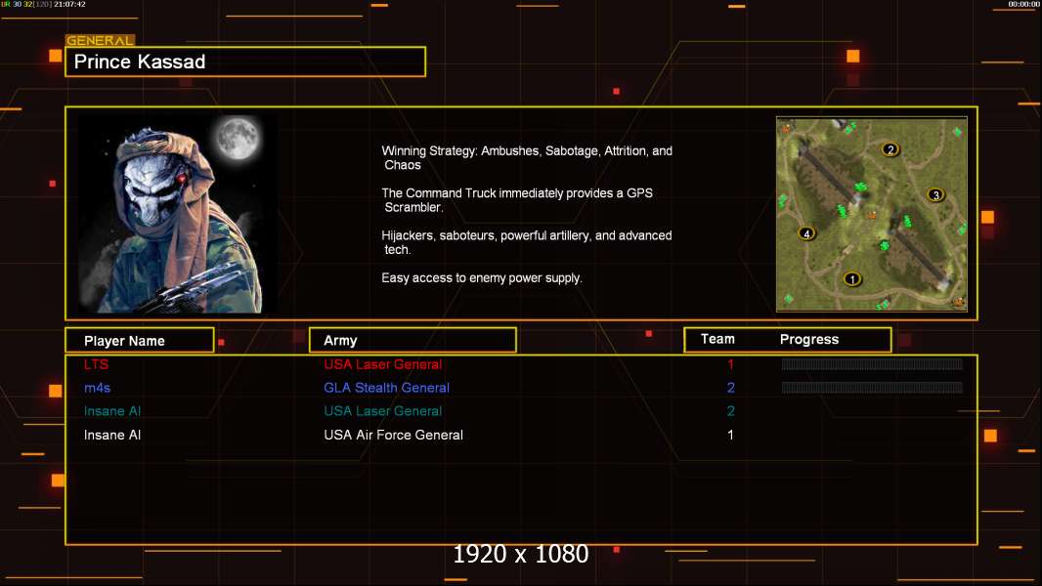Click the LTS loading progress bar

tap(872, 363)
